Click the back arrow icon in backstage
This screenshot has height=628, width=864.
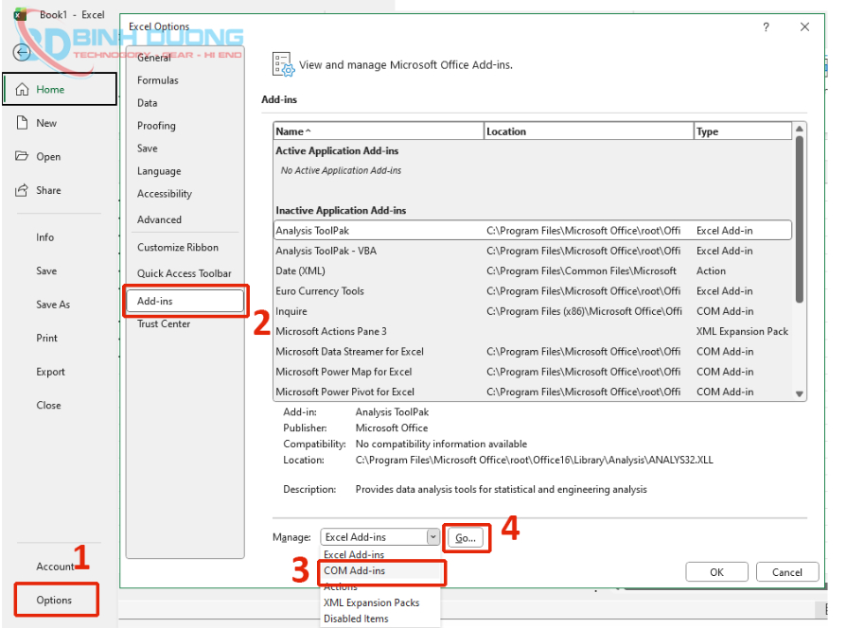[20, 52]
